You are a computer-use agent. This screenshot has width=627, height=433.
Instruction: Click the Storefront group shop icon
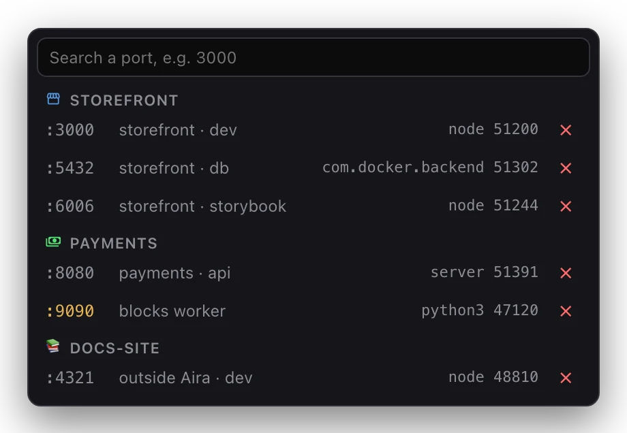53,99
